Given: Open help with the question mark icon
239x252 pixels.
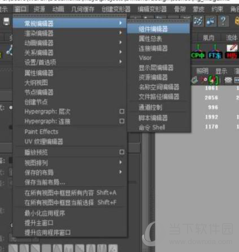Looking at the screenshot, I should coord(223,21).
